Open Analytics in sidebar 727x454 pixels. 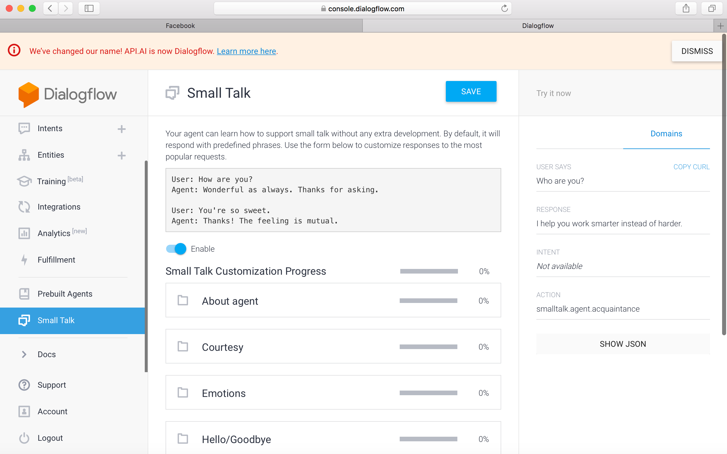point(62,233)
